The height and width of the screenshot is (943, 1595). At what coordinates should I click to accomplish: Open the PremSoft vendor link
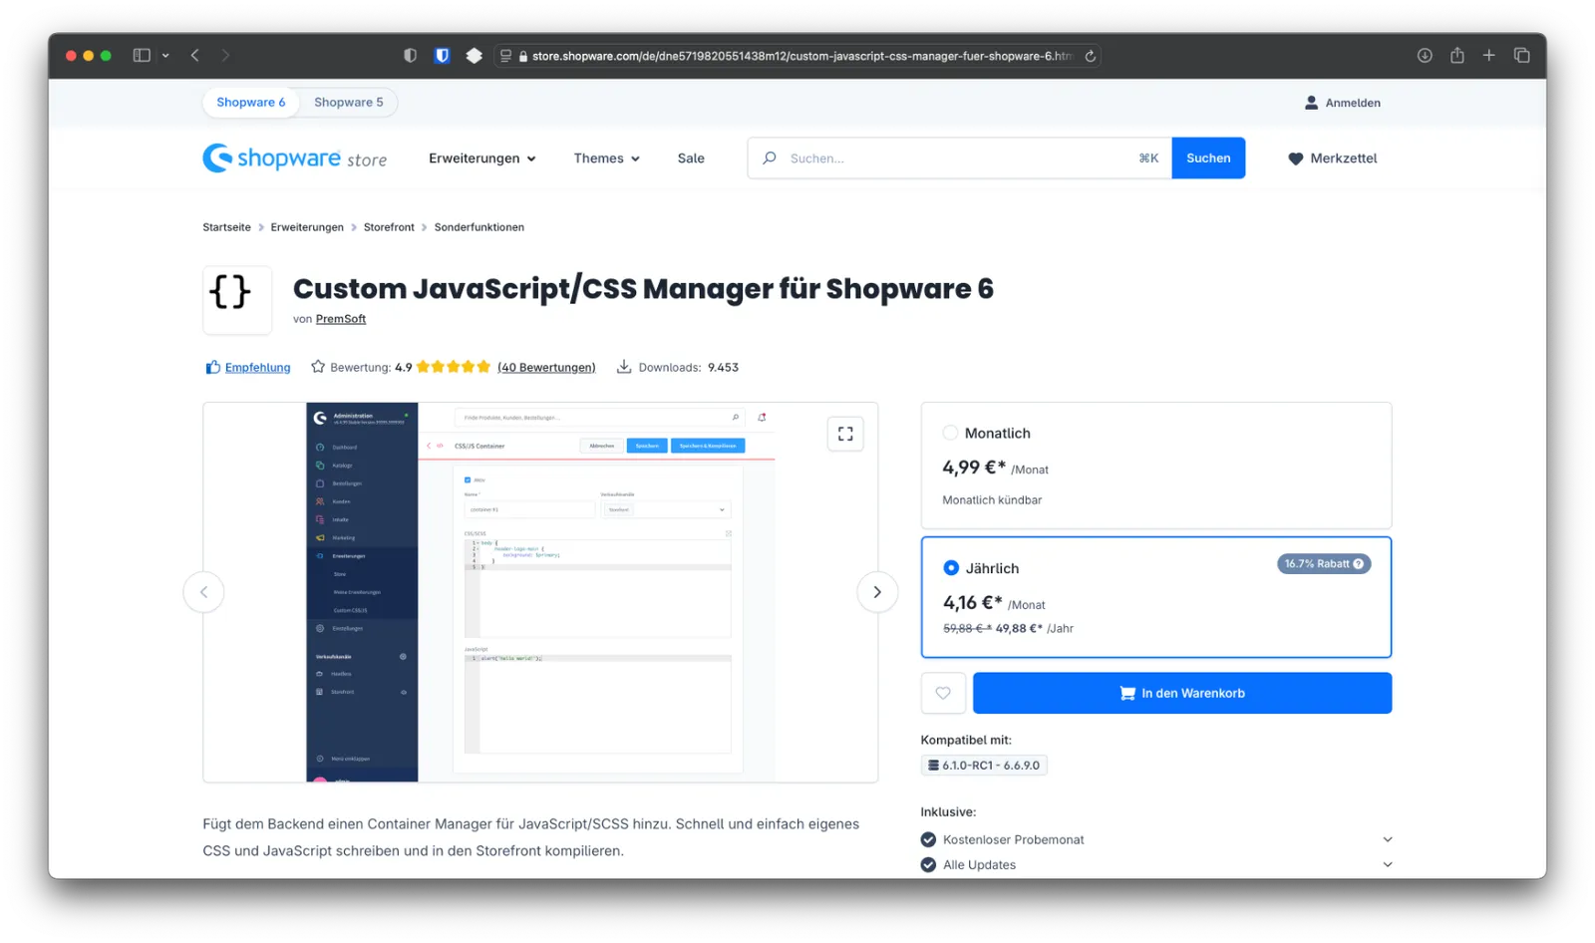[340, 318]
